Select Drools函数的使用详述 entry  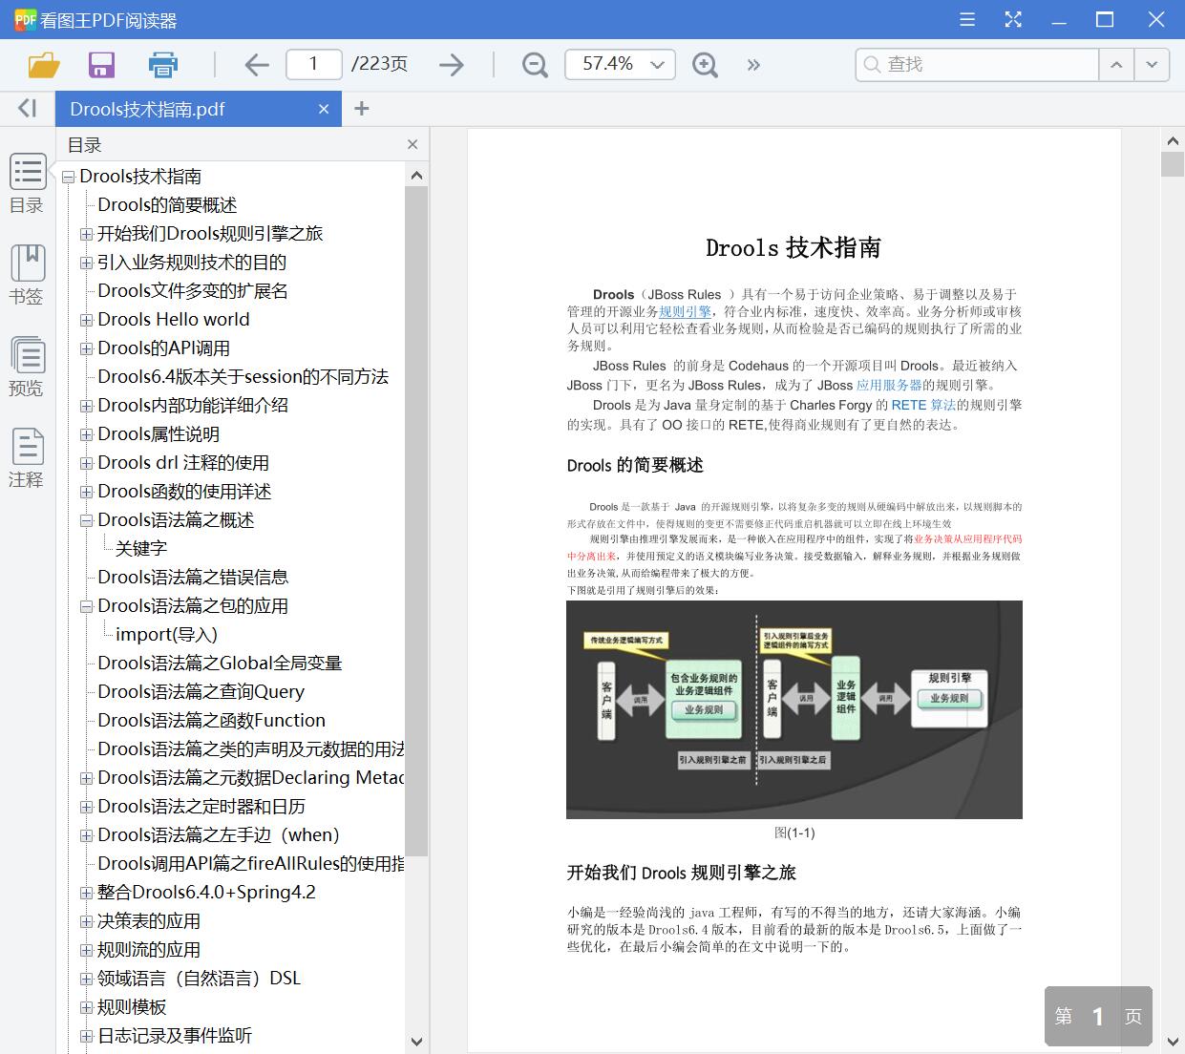click(184, 491)
